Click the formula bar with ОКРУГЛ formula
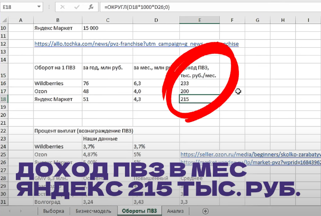The height and width of the screenshot is (216, 321). [x=210, y=7]
